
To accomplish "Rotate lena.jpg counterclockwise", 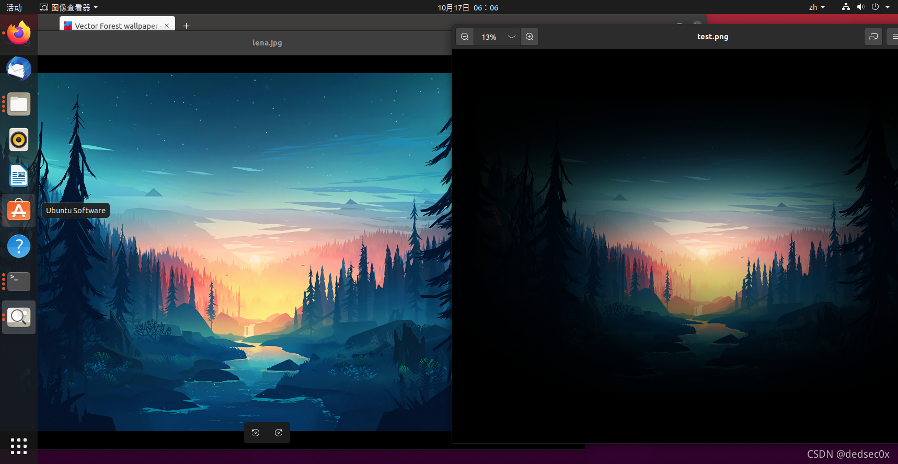I will [x=256, y=432].
